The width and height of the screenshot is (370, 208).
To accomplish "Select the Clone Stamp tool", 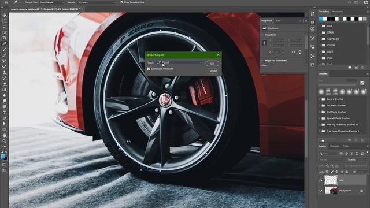I will point(4,72).
